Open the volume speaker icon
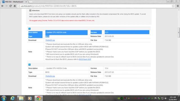 click(166, 98)
